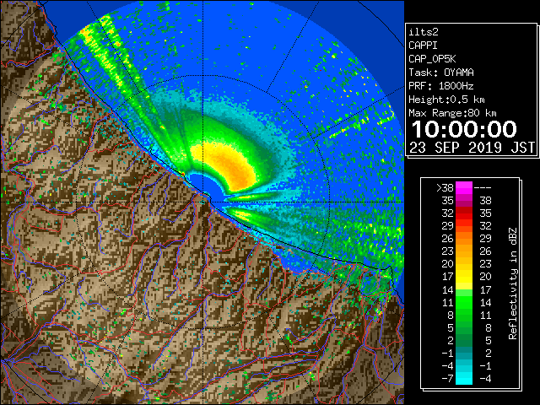Click the magenta >38 dBZ legend swatch
Screen dimensions: 540x405
(x=464, y=187)
